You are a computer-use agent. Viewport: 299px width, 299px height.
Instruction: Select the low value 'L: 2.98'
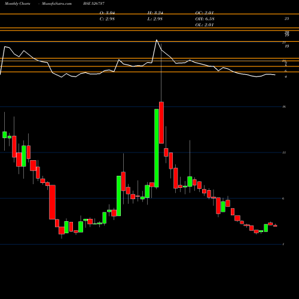(155, 19)
